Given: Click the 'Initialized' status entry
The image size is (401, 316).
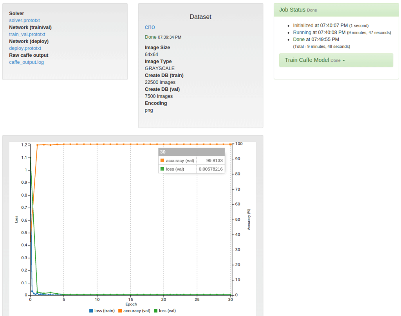Looking at the screenshot, I should tap(303, 25).
